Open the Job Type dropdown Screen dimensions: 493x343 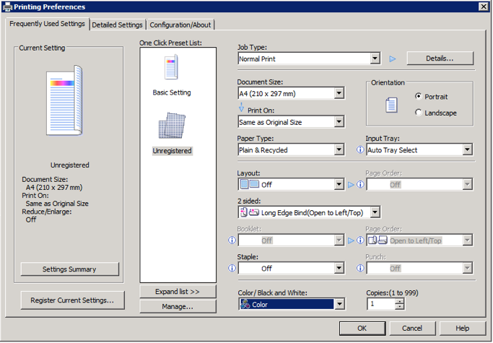[375, 58]
